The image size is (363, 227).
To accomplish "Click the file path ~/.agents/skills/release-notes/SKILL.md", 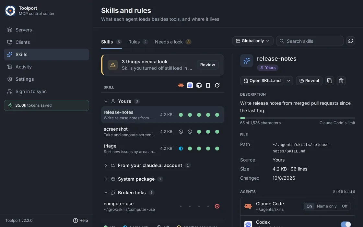I will coord(302,148).
